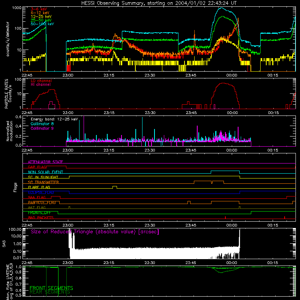Viewport: 300px width, 300px height.
Task: Select the GAP_FLAG label
Action: click(x=37, y=167)
